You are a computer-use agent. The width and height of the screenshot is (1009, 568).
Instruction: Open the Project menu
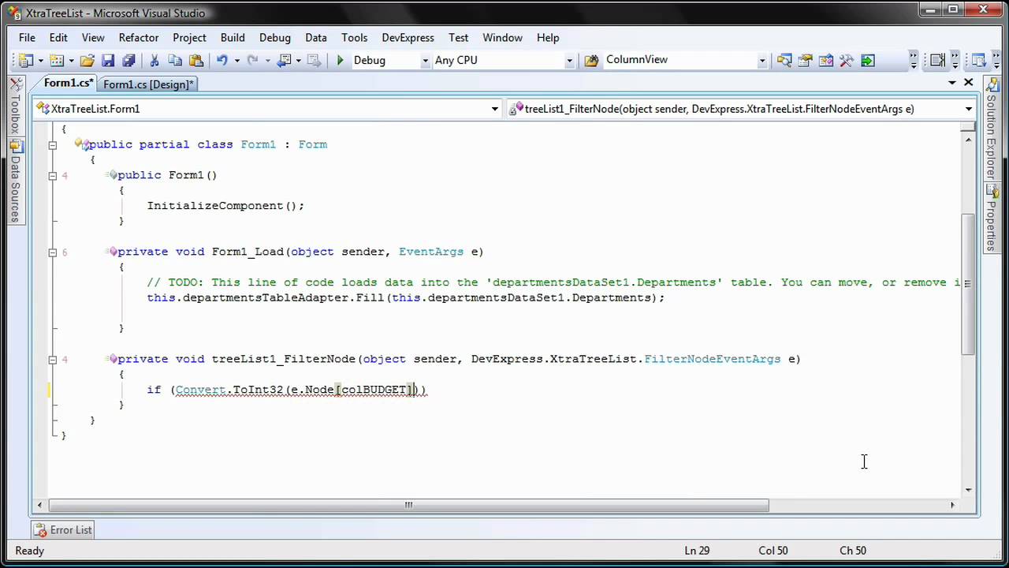[x=189, y=37]
